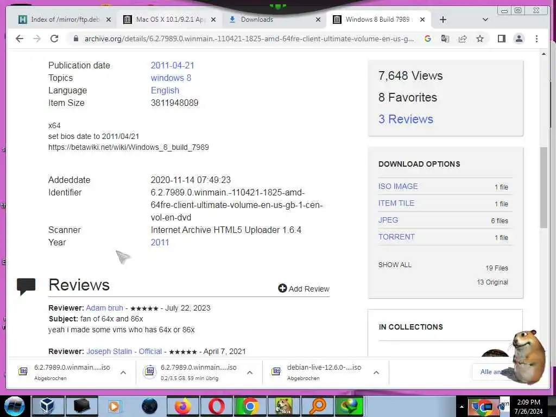Close the Windows 8 Build 7989 tab
The image size is (556, 417).
coord(422,20)
